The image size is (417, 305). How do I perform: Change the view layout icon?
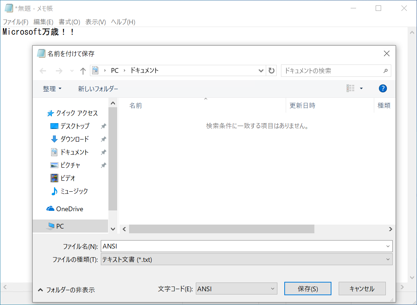[x=351, y=88]
